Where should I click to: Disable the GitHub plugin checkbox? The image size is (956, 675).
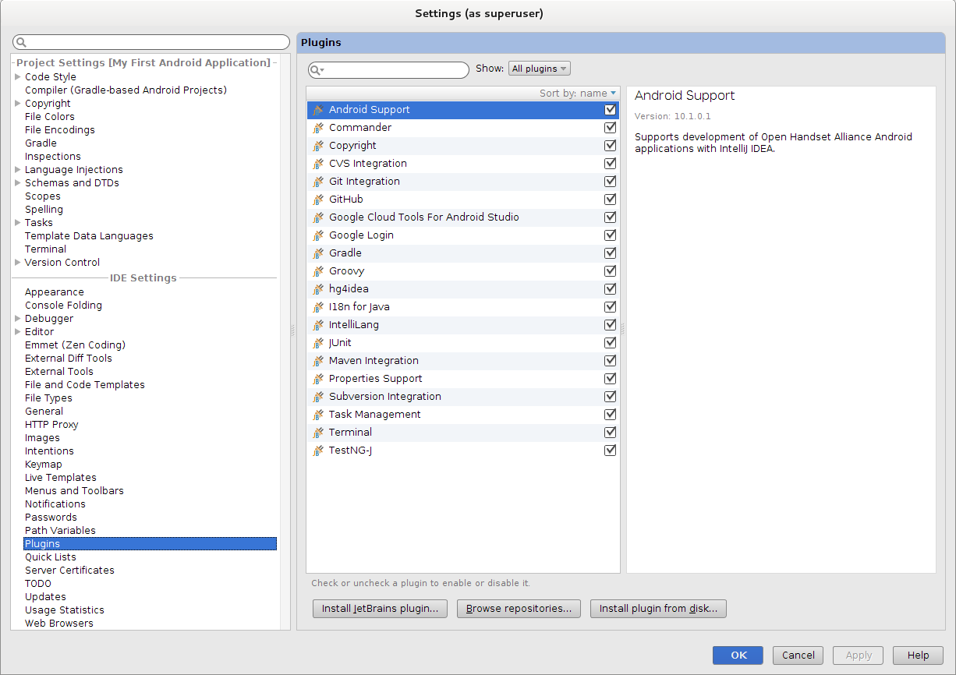tap(611, 200)
